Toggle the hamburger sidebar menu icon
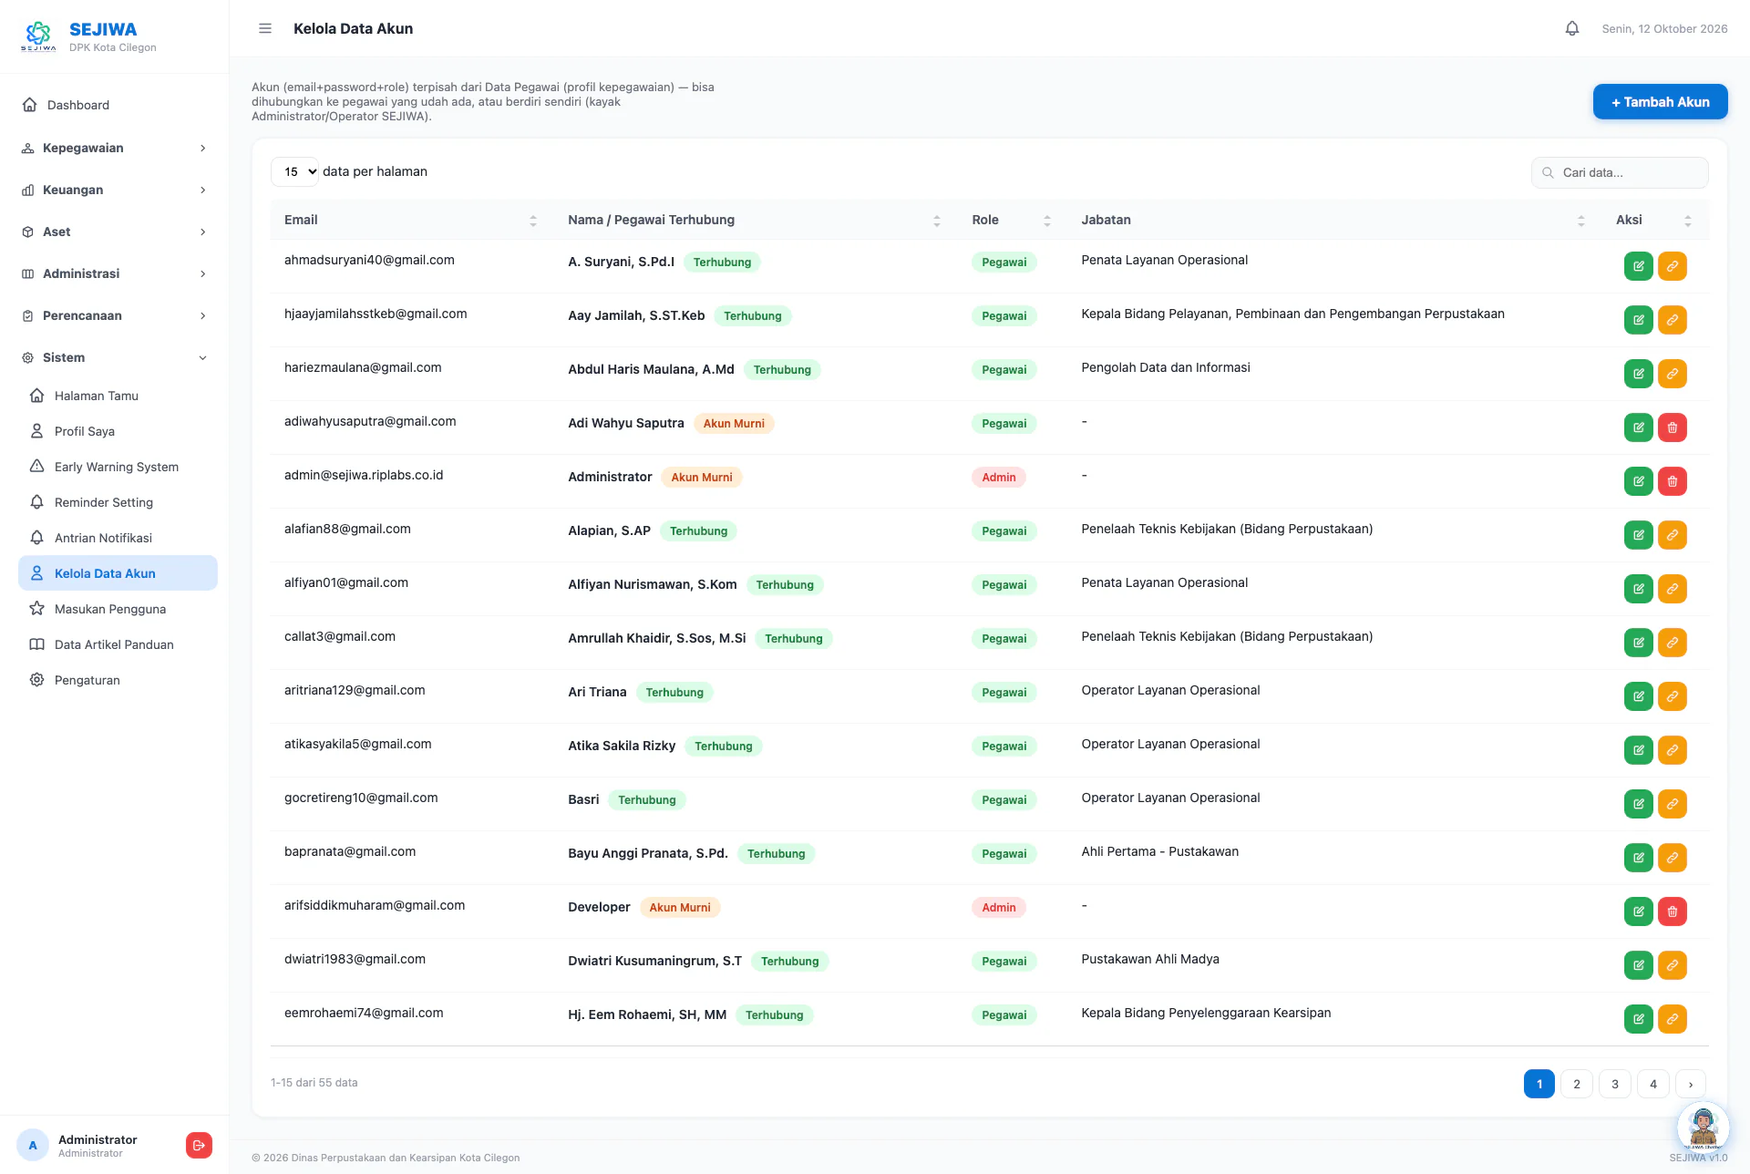1750x1174 pixels. 265,28
